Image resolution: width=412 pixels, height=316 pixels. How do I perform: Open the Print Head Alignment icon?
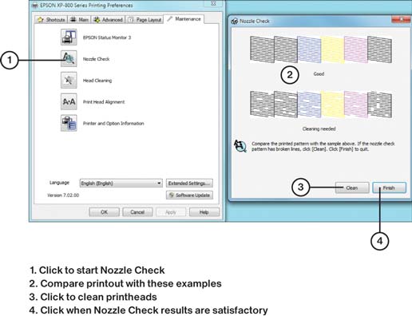point(69,101)
